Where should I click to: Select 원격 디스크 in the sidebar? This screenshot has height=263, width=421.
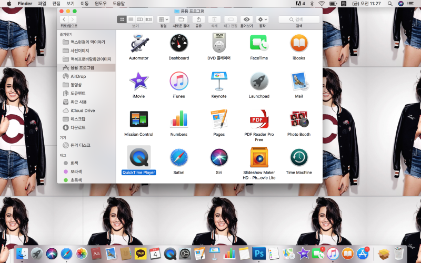[x=86, y=145]
